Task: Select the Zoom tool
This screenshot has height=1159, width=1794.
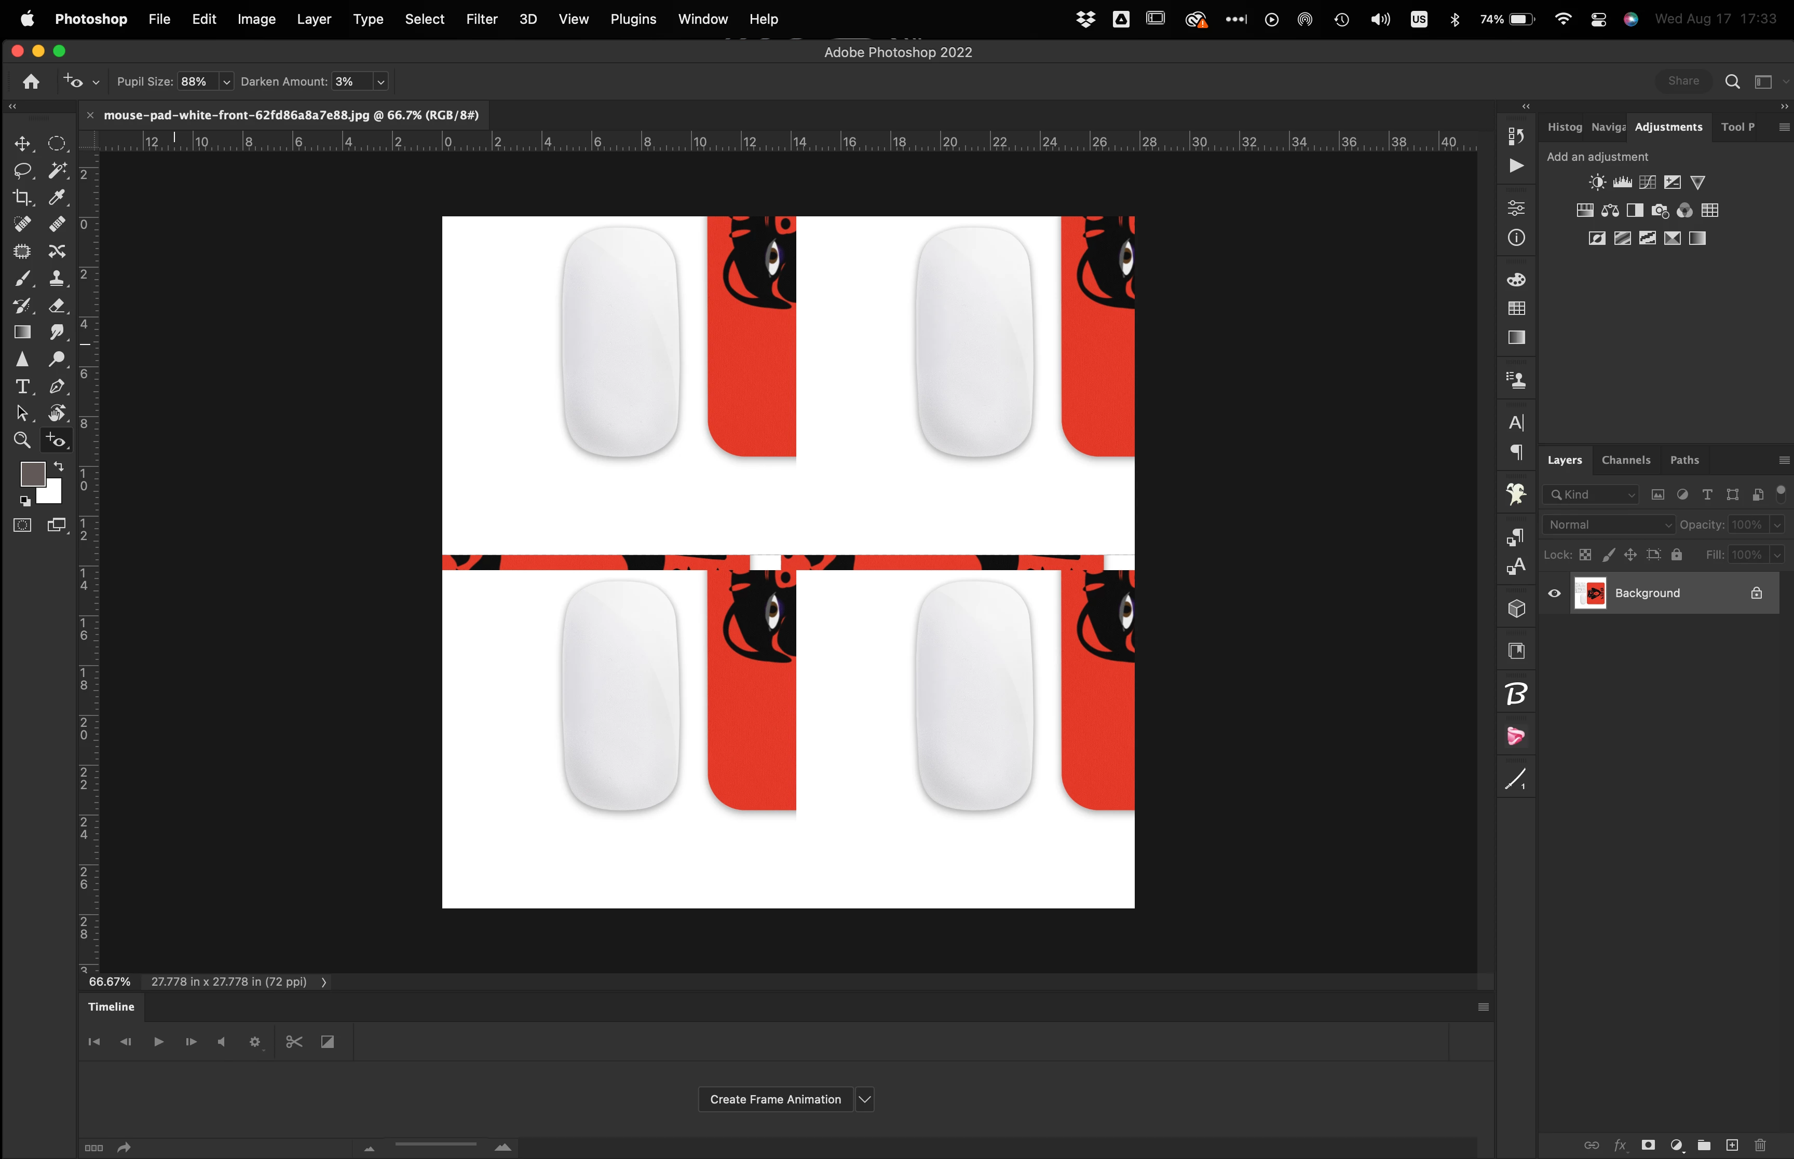Action: point(22,440)
